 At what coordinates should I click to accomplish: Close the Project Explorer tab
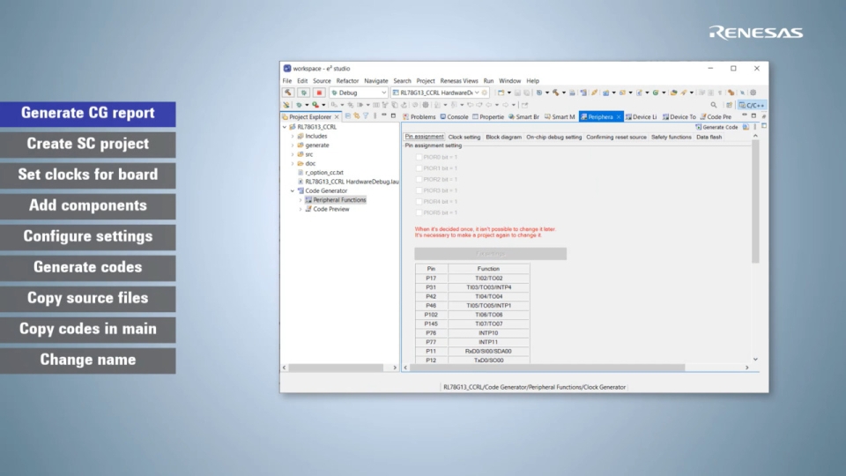337,116
